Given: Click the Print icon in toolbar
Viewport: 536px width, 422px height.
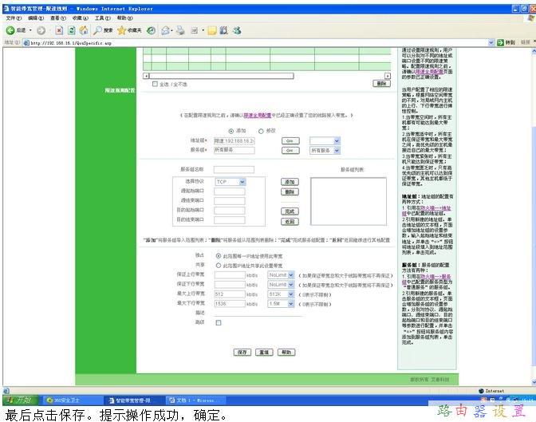Looking at the screenshot, I should click(x=181, y=30).
